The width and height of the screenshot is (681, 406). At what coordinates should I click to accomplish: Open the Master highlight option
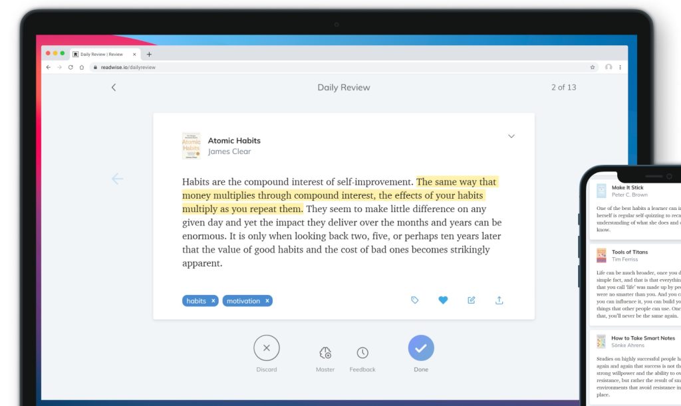325,353
